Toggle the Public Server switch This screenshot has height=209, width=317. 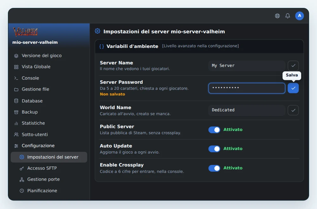[214, 130]
